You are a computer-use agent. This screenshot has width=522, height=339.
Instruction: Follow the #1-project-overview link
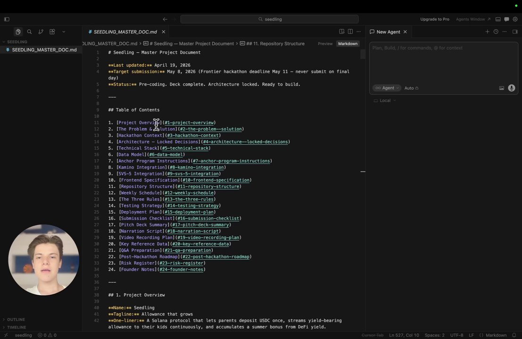coord(189,123)
